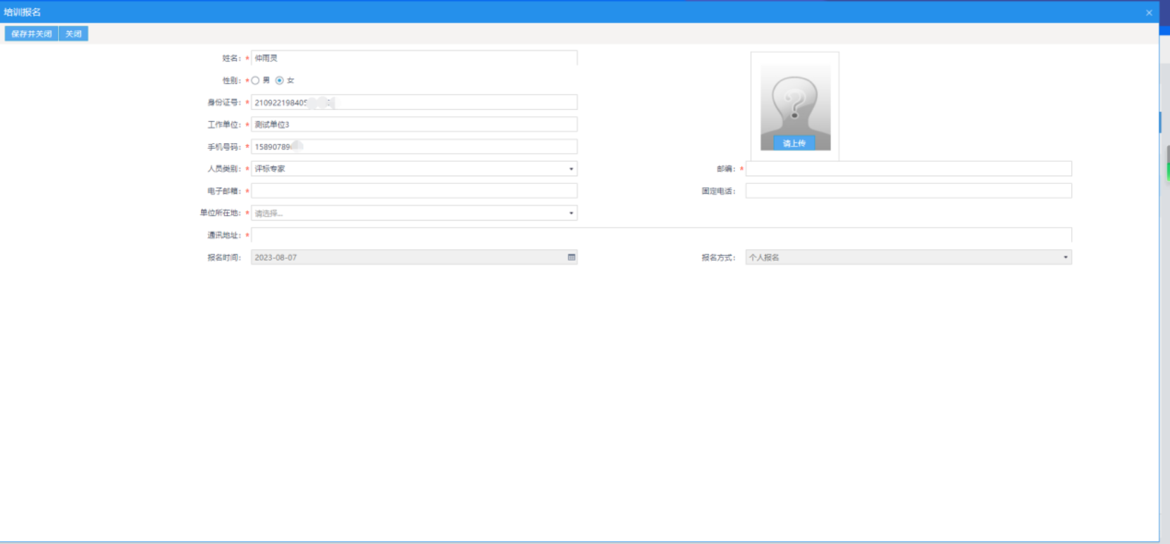Click the 保存并关闭 button

click(32, 34)
